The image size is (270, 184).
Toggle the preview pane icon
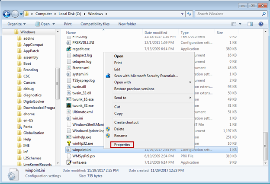pyautogui.click(x=250, y=24)
